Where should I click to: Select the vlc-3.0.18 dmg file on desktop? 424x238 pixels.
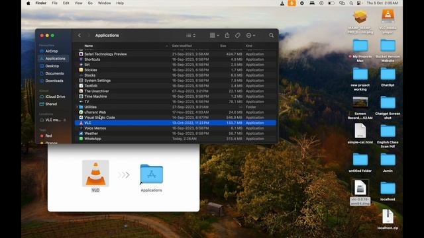pyautogui.click(x=360, y=192)
